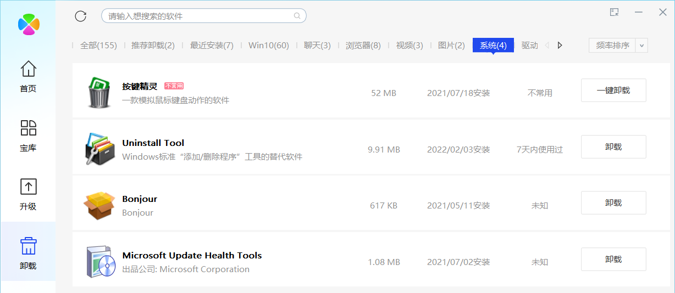Viewport: 675px width, 293px height.
Task: Click the Uninstall Tool toolbox icon
Action: 99,149
